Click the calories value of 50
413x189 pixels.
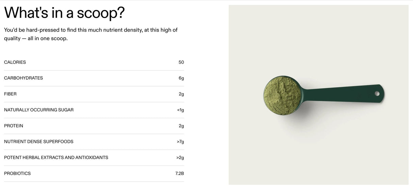coord(181,62)
